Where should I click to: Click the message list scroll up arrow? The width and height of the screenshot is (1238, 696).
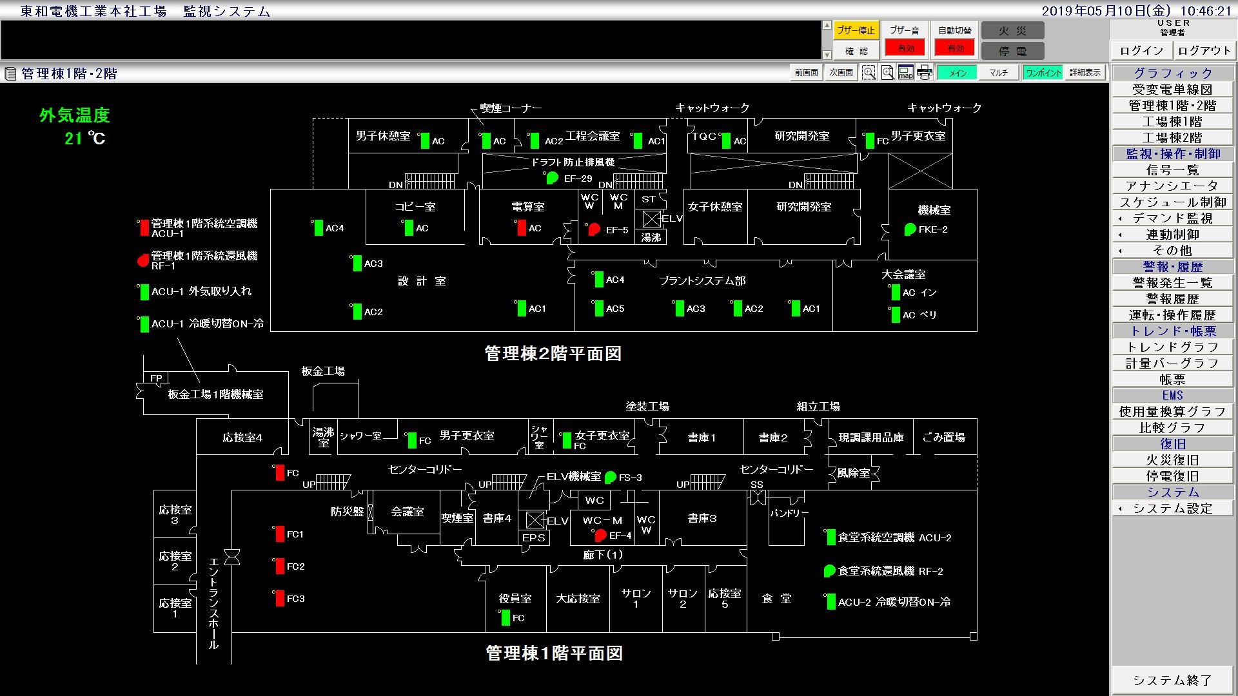[827, 26]
